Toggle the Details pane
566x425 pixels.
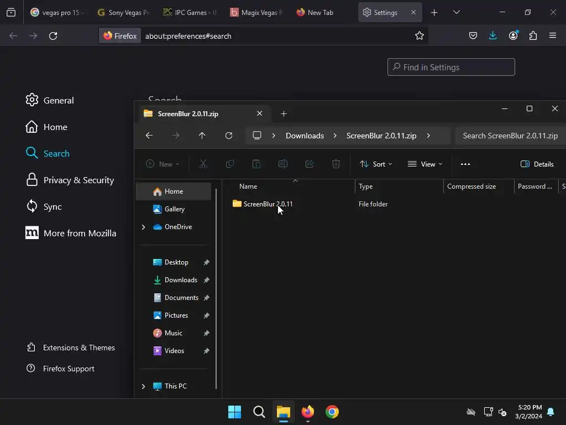pyautogui.click(x=537, y=164)
